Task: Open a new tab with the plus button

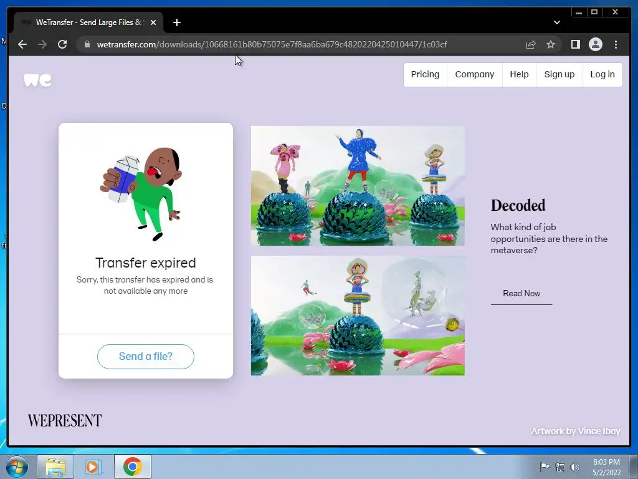Action: tap(176, 22)
